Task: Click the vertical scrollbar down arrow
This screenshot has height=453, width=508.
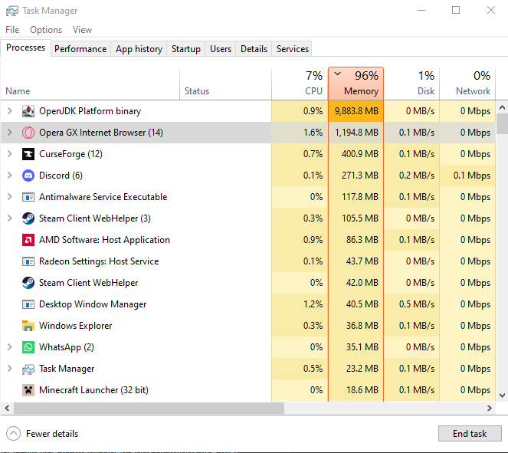Action: point(502,395)
